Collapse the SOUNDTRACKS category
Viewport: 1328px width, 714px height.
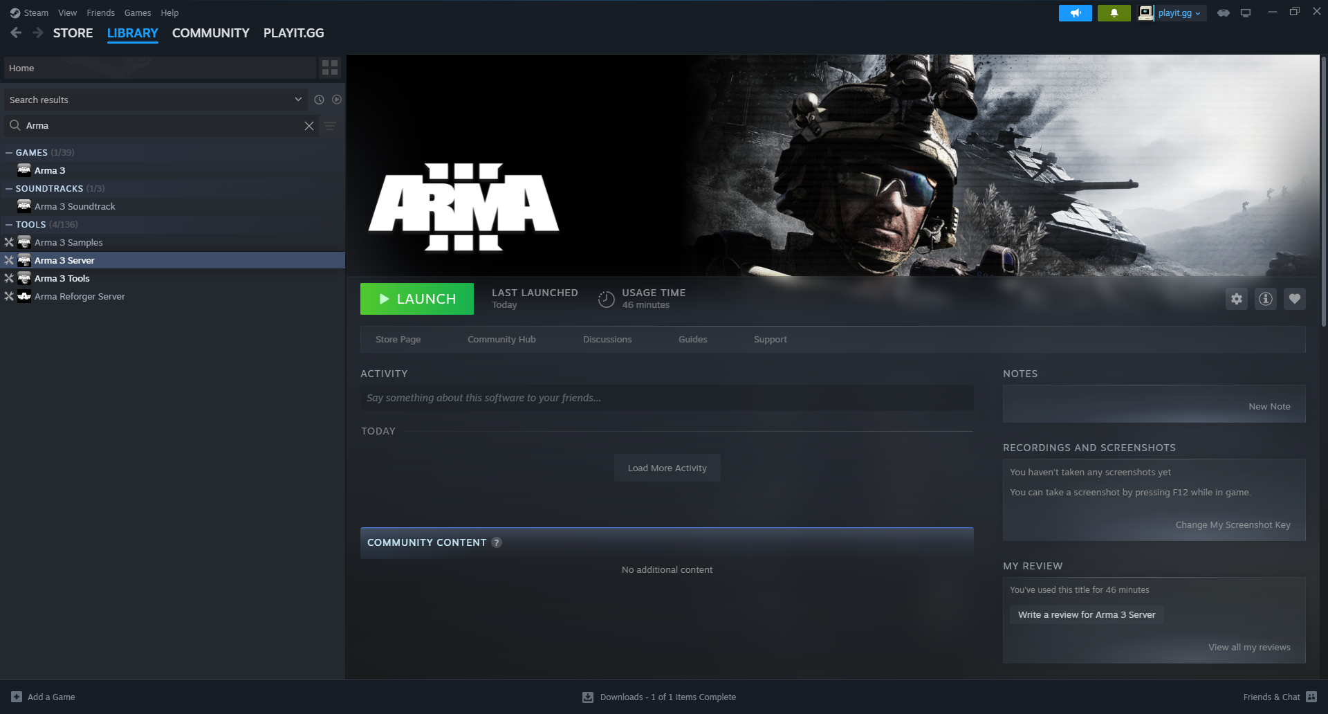click(x=9, y=188)
